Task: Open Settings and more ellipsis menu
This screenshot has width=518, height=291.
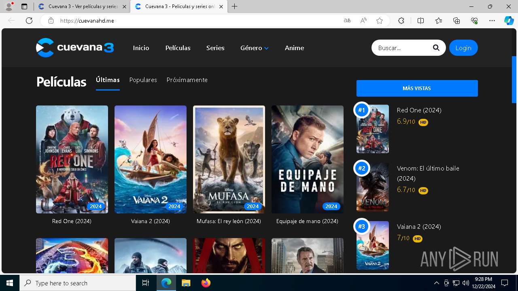Action: coord(492,21)
